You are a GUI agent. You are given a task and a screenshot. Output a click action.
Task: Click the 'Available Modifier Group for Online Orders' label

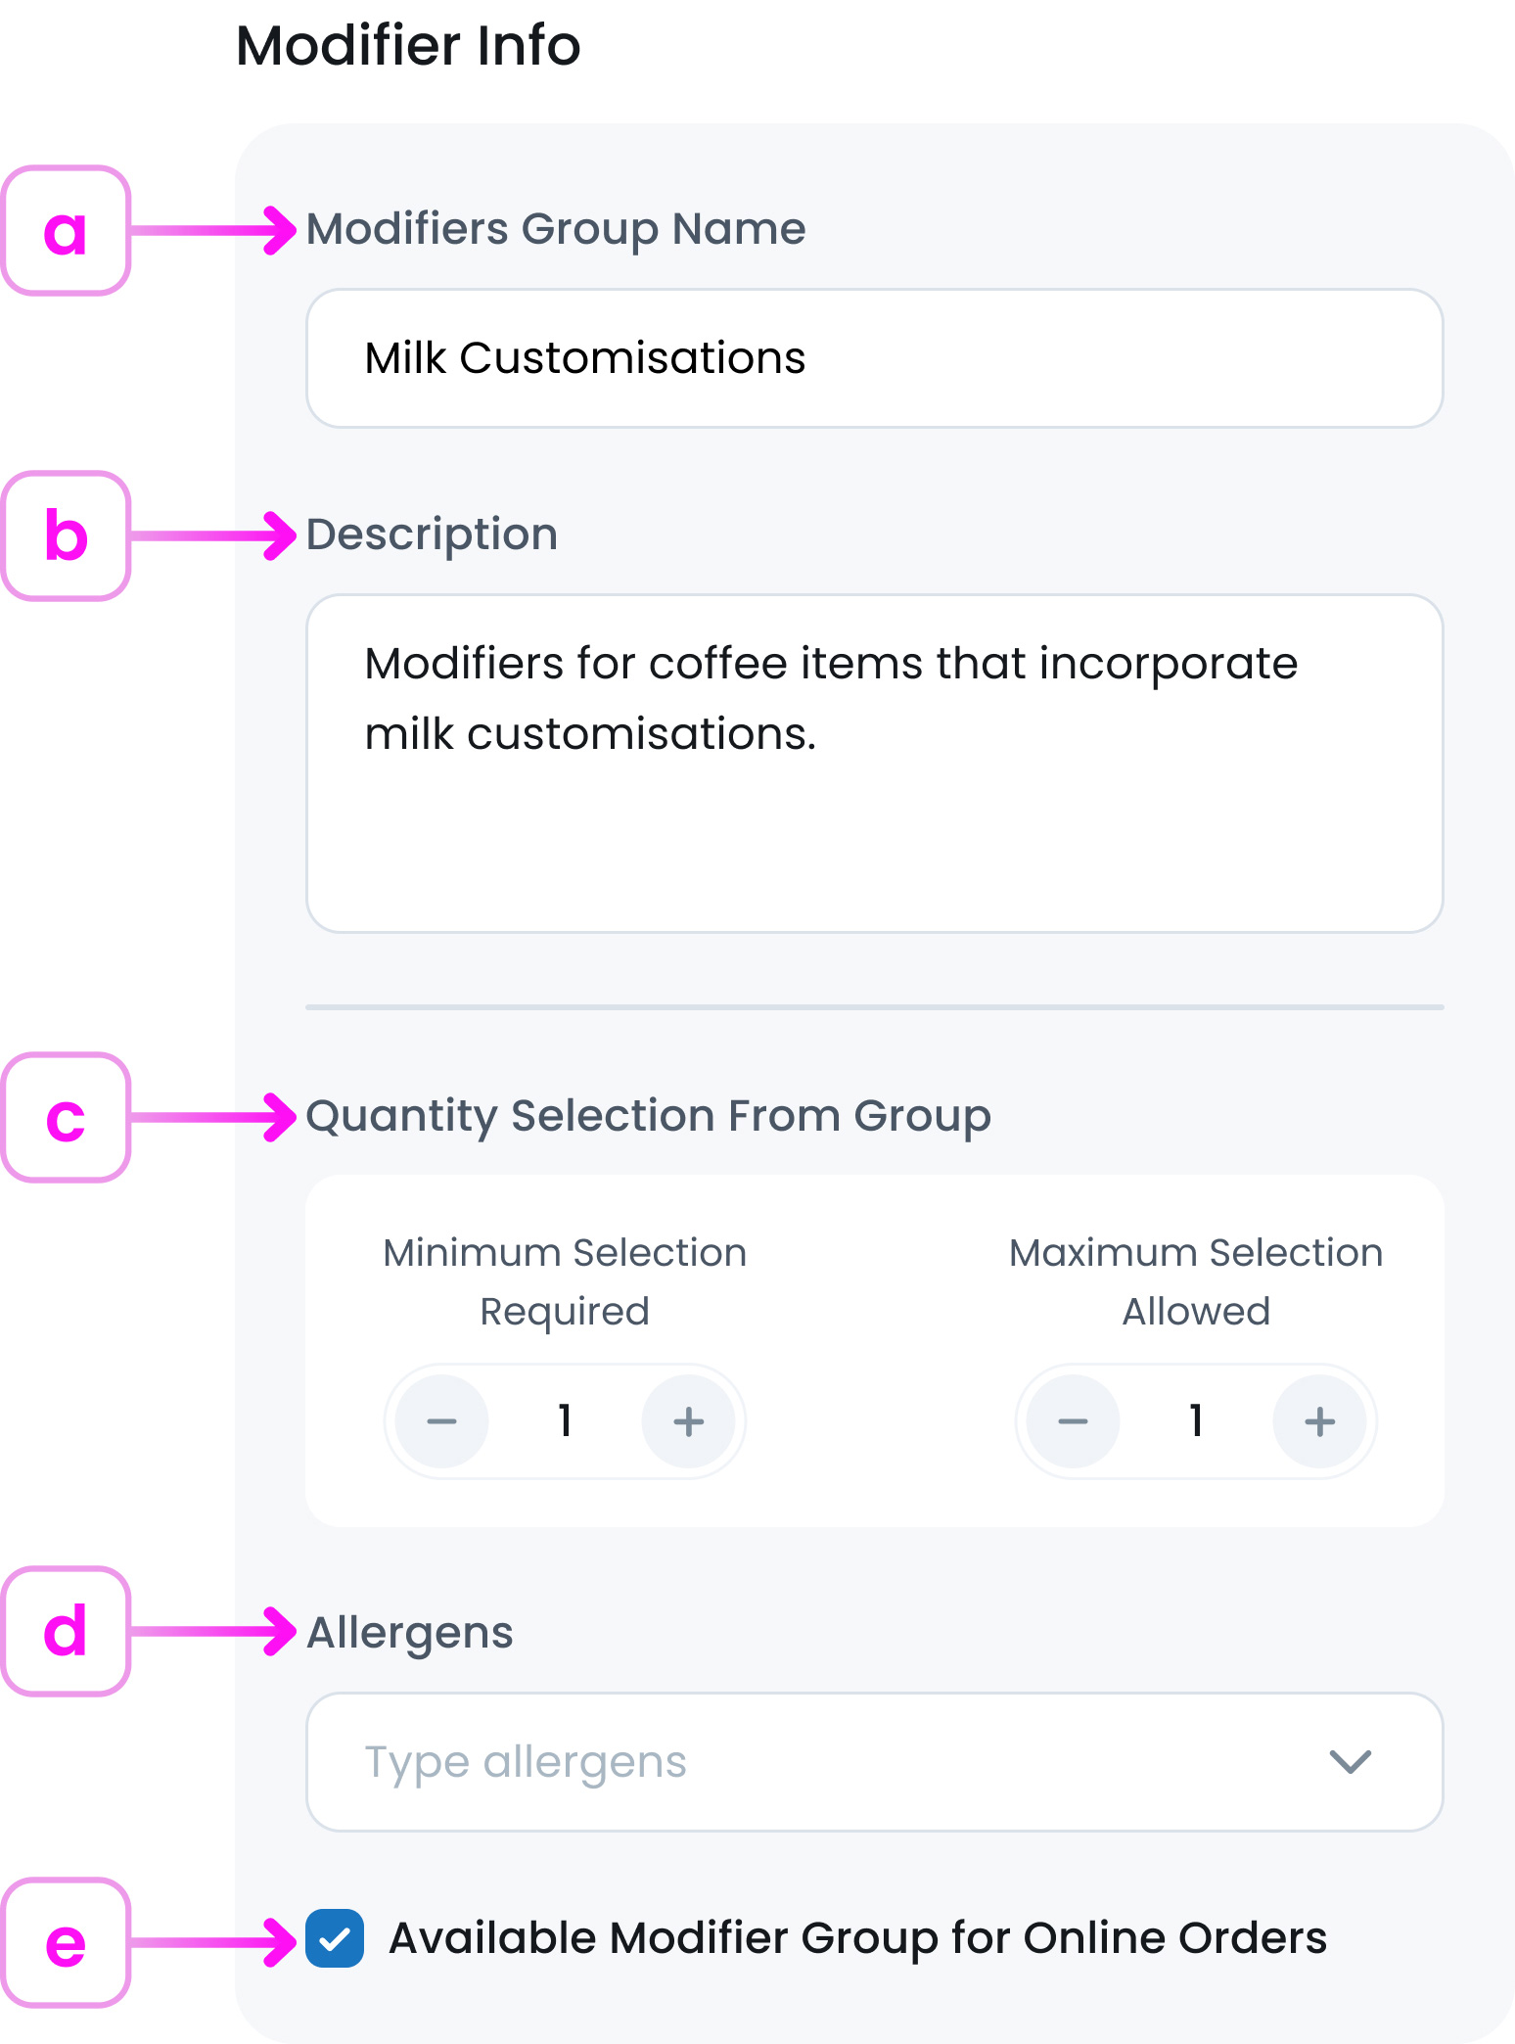tap(857, 1938)
